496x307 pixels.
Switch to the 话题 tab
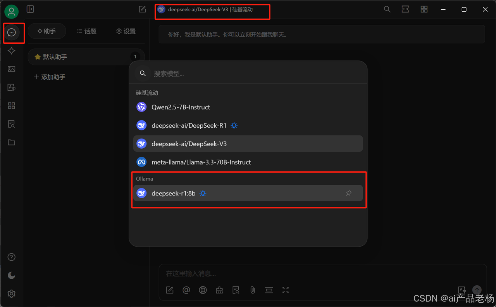click(x=86, y=31)
